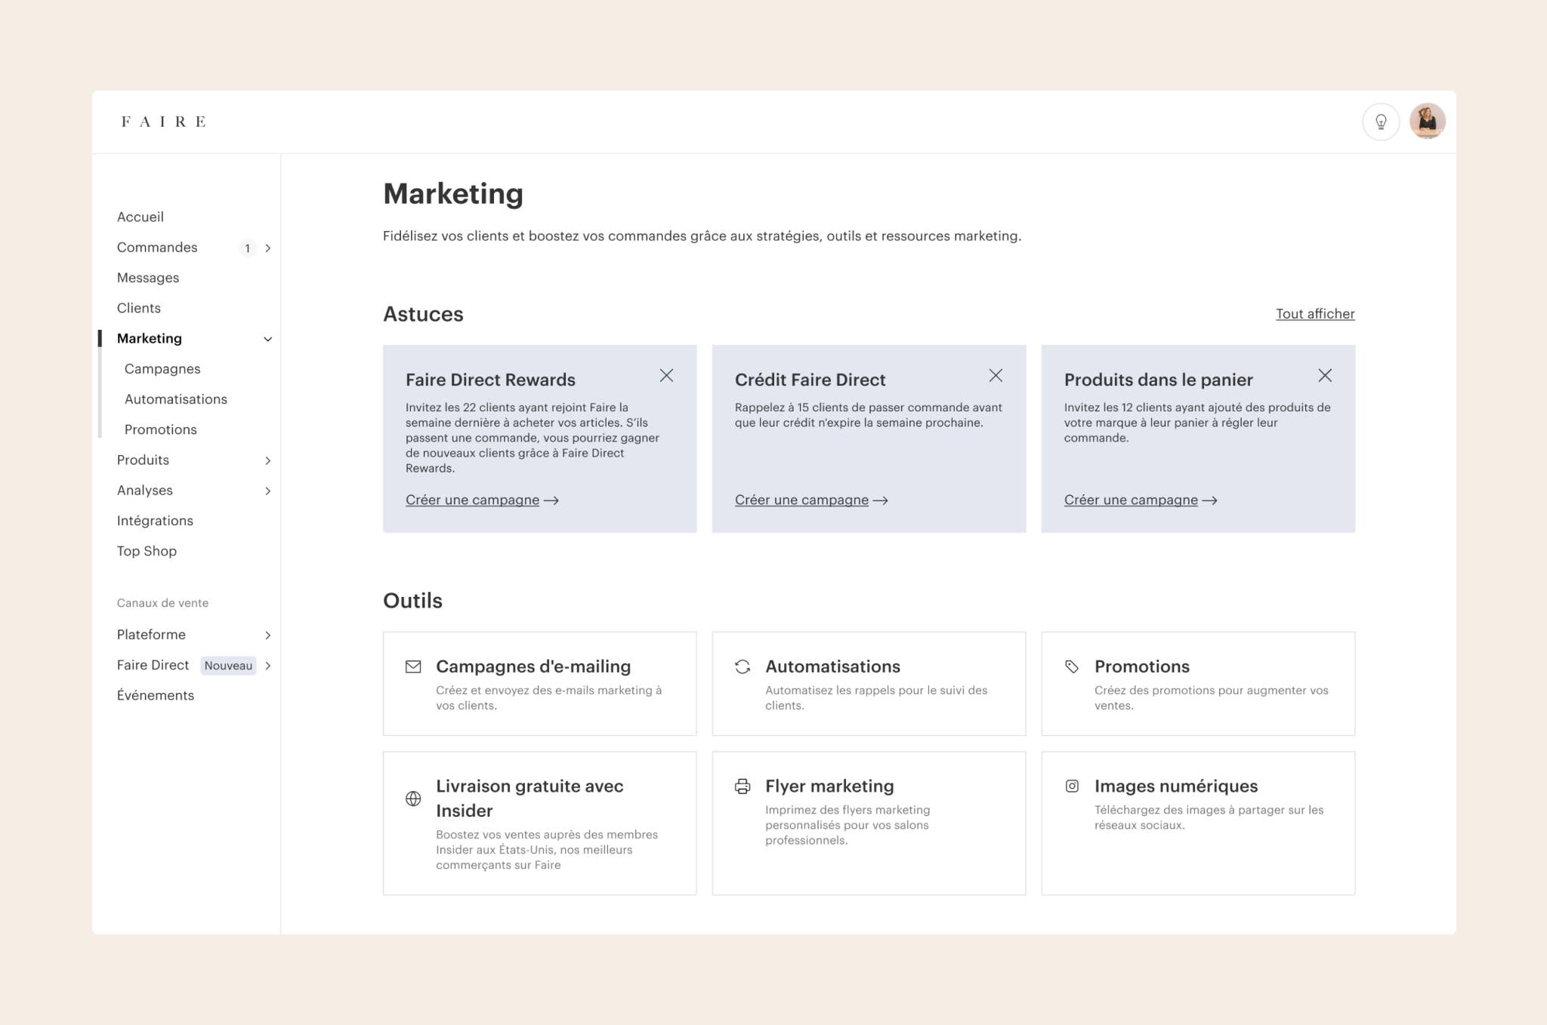Click the Tout afficher link
The height and width of the screenshot is (1025, 1547).
pos(1314,314)
